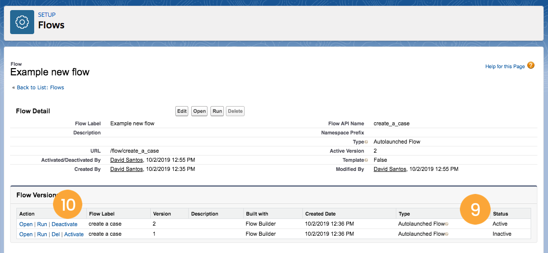Click the Flows page title

point(51,25)
